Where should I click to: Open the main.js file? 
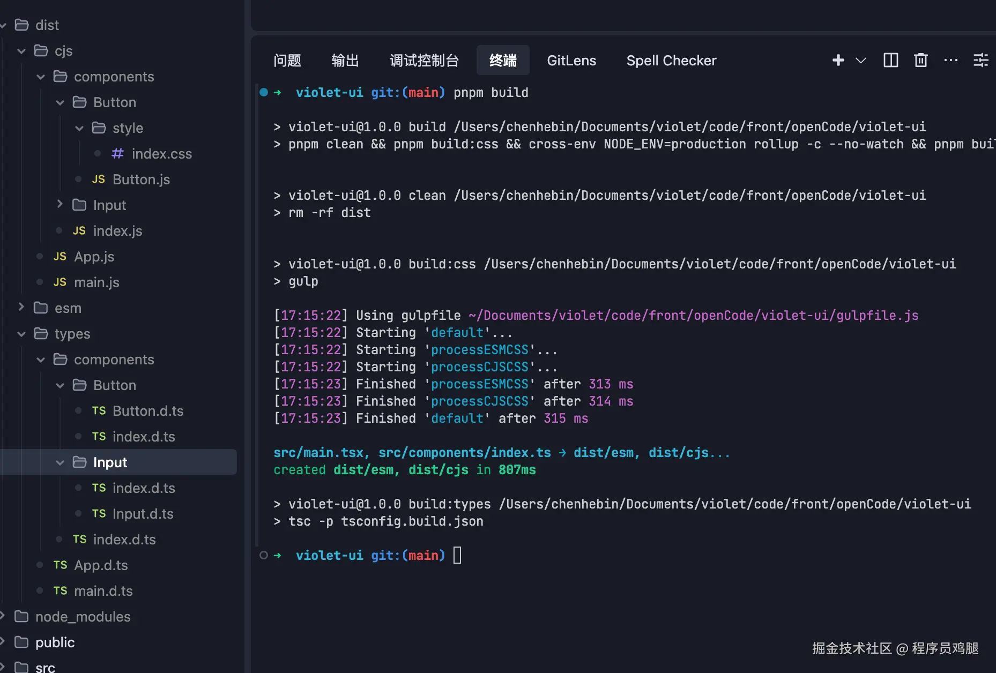click(96, 282)
